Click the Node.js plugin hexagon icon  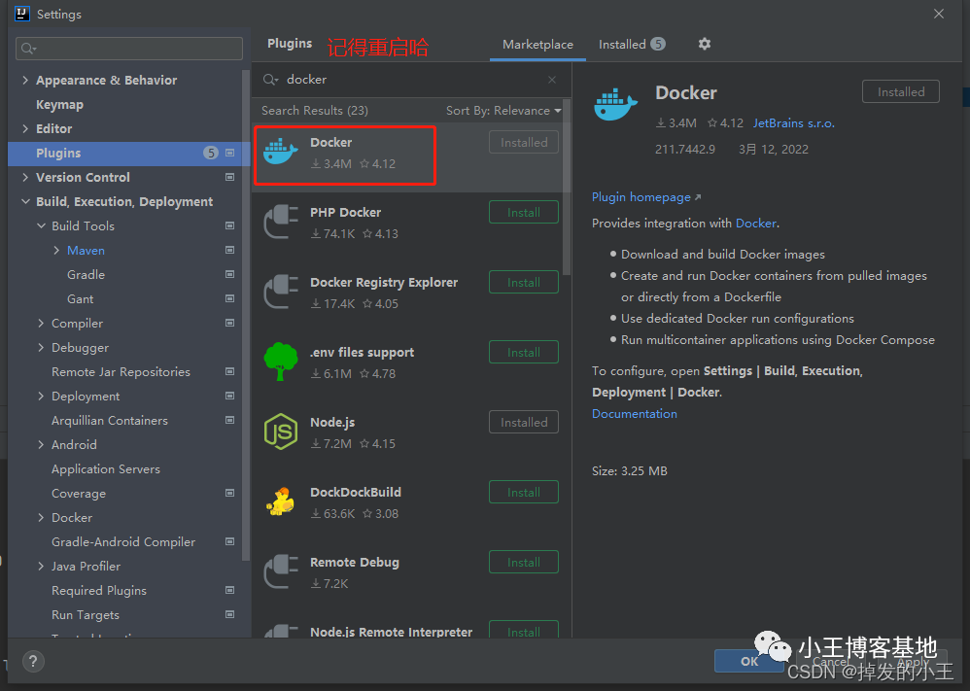click(280, 432)
